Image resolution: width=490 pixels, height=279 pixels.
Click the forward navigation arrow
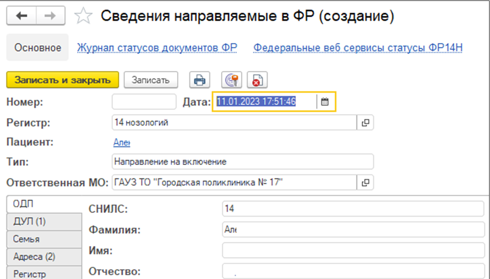tap(50, 16)
